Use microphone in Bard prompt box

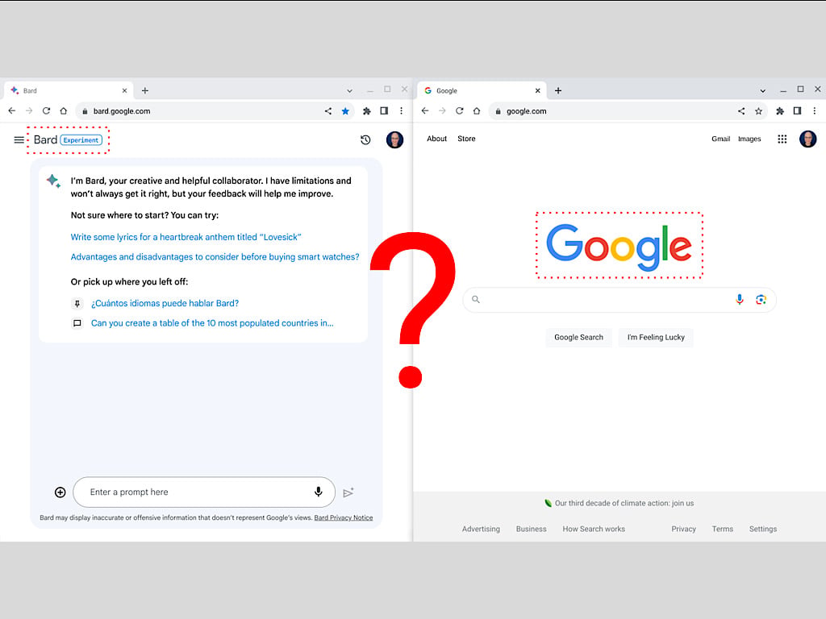(318, 492)
